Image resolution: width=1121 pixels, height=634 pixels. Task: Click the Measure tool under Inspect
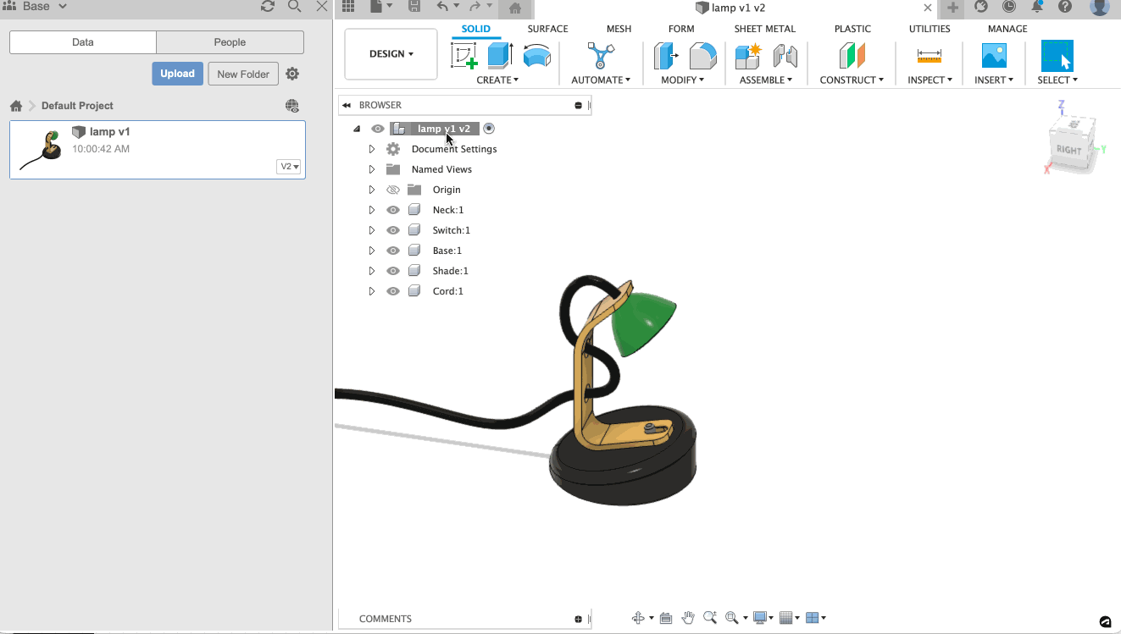point(929,56)
